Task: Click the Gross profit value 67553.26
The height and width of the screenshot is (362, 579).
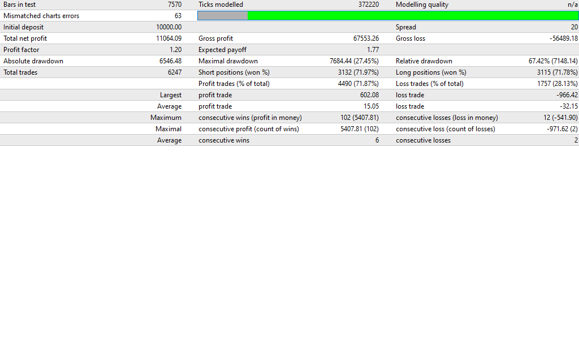Action: click(366, 38)
